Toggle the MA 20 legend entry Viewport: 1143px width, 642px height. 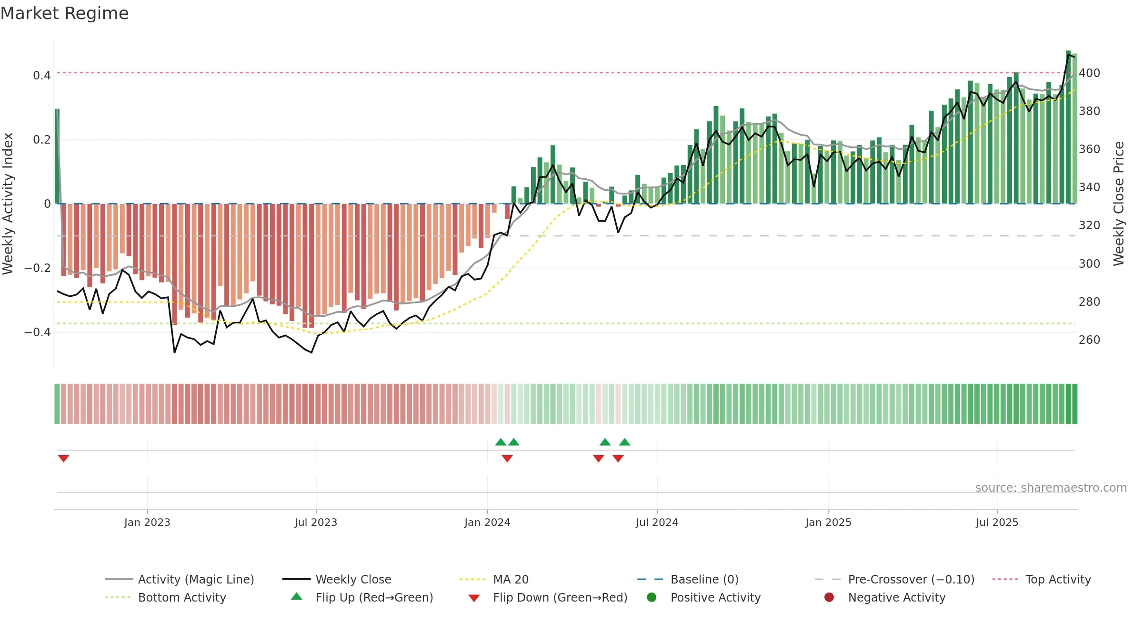[x=494, y=579]
